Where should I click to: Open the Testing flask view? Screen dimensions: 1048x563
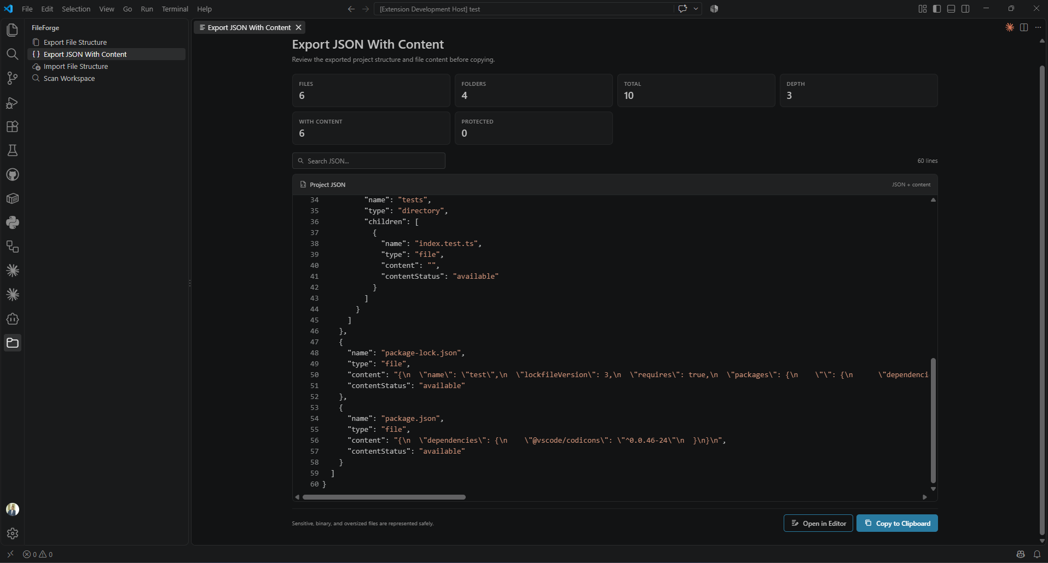coord(12,150)
